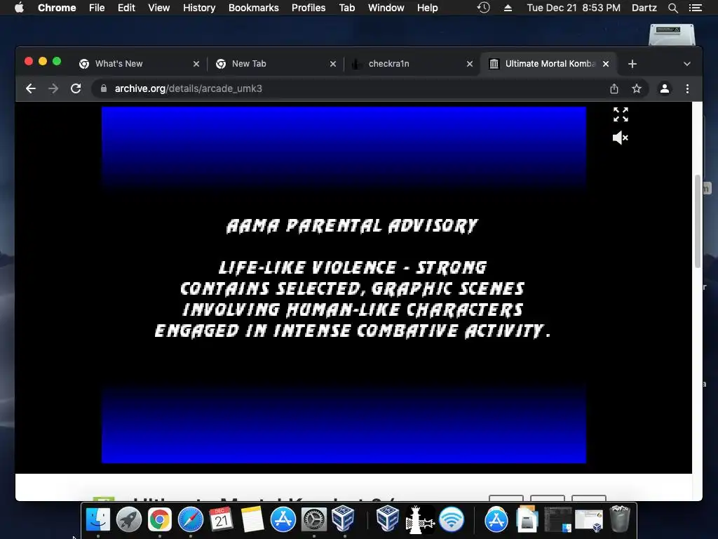Open Time Machine menu bar icon
This screenshot has width=718, height=539.
(484, 8)
